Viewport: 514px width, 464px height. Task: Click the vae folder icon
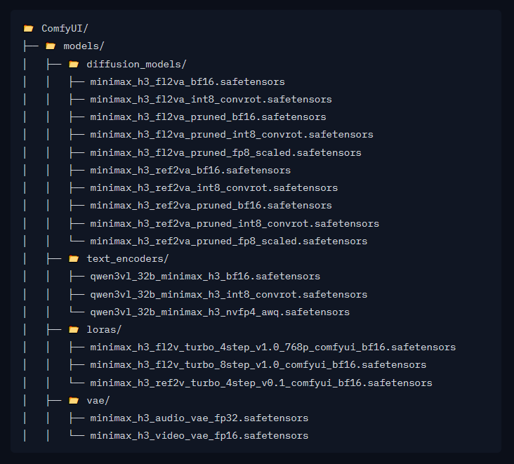pos(74,400)
